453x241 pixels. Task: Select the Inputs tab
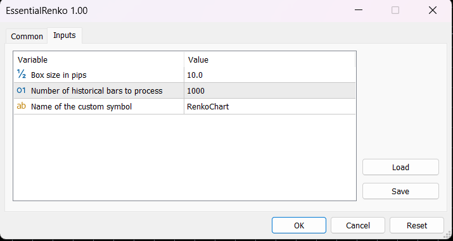[x=65, y=35]
